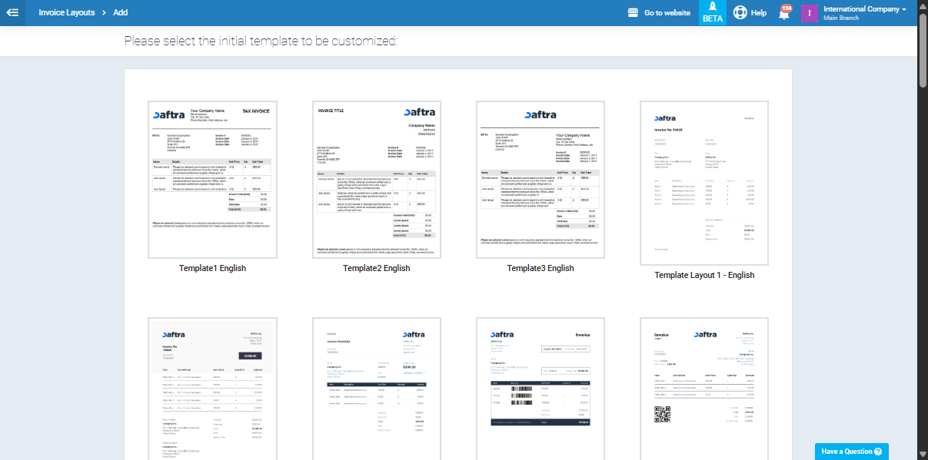Viewport: 928px width, 460px height.
Task: Pick the Template Layout 1 - English thumbnail
Action: (x=703, y=183)
